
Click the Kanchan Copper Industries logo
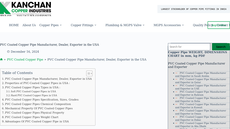tap(26, 9)
